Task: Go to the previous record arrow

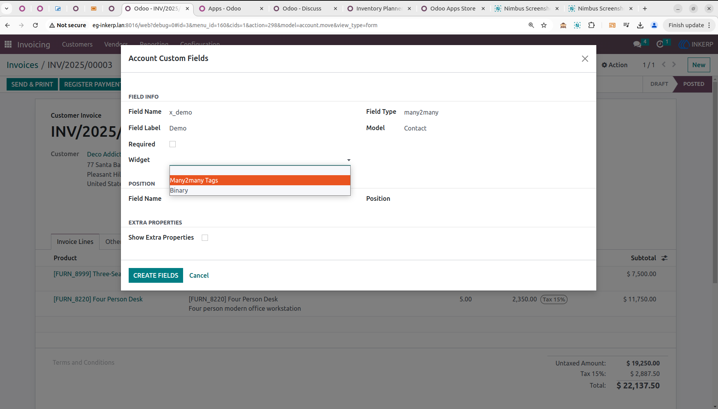Action: click(664, 64)
